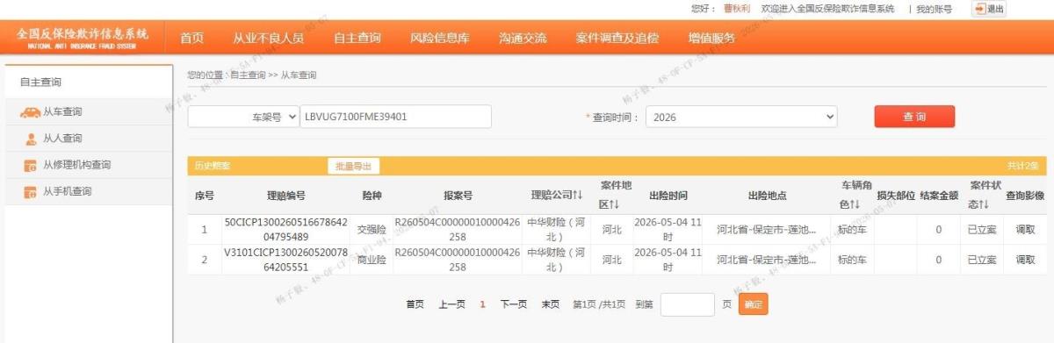Click page number 1 in pagination
1054x343 pixels.
(x=482, y=304)
